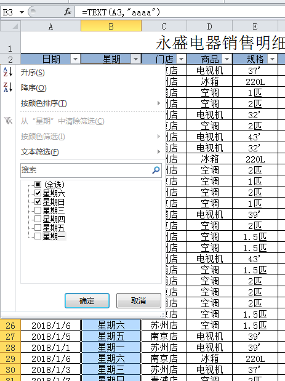Select row 2 header
The image size is (285, 381).
coord(10,59)
